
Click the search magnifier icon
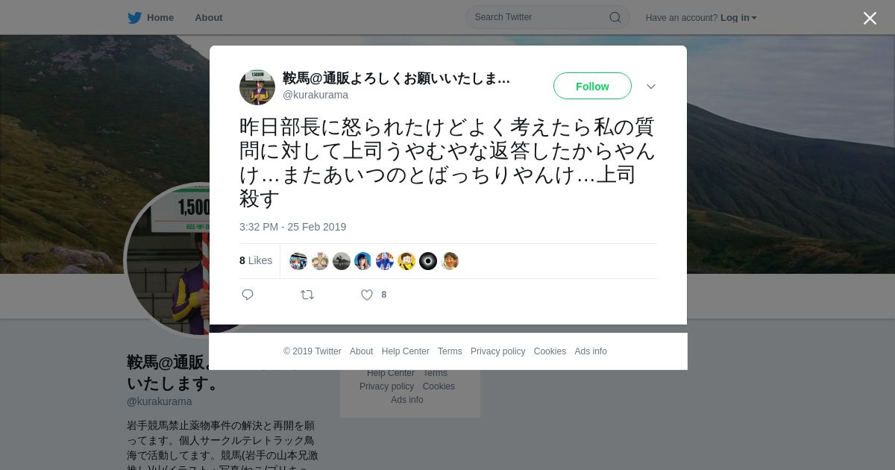[615, 17]
